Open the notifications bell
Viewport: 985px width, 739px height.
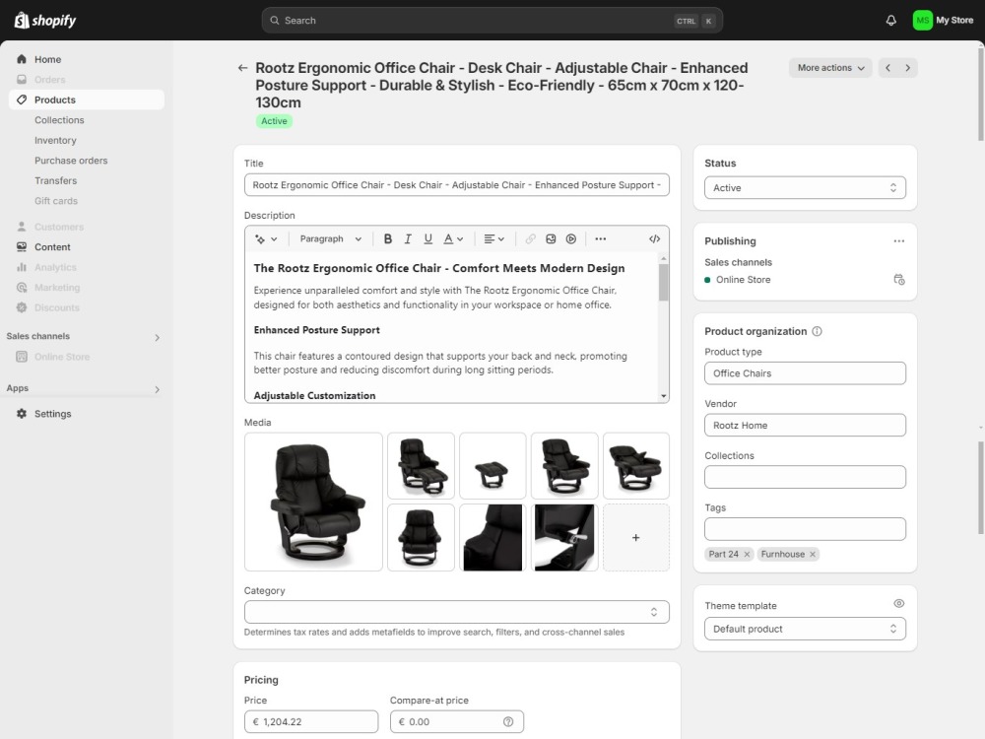tap(890, 20)
